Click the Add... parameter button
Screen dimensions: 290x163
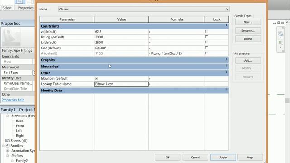(248, 60)
